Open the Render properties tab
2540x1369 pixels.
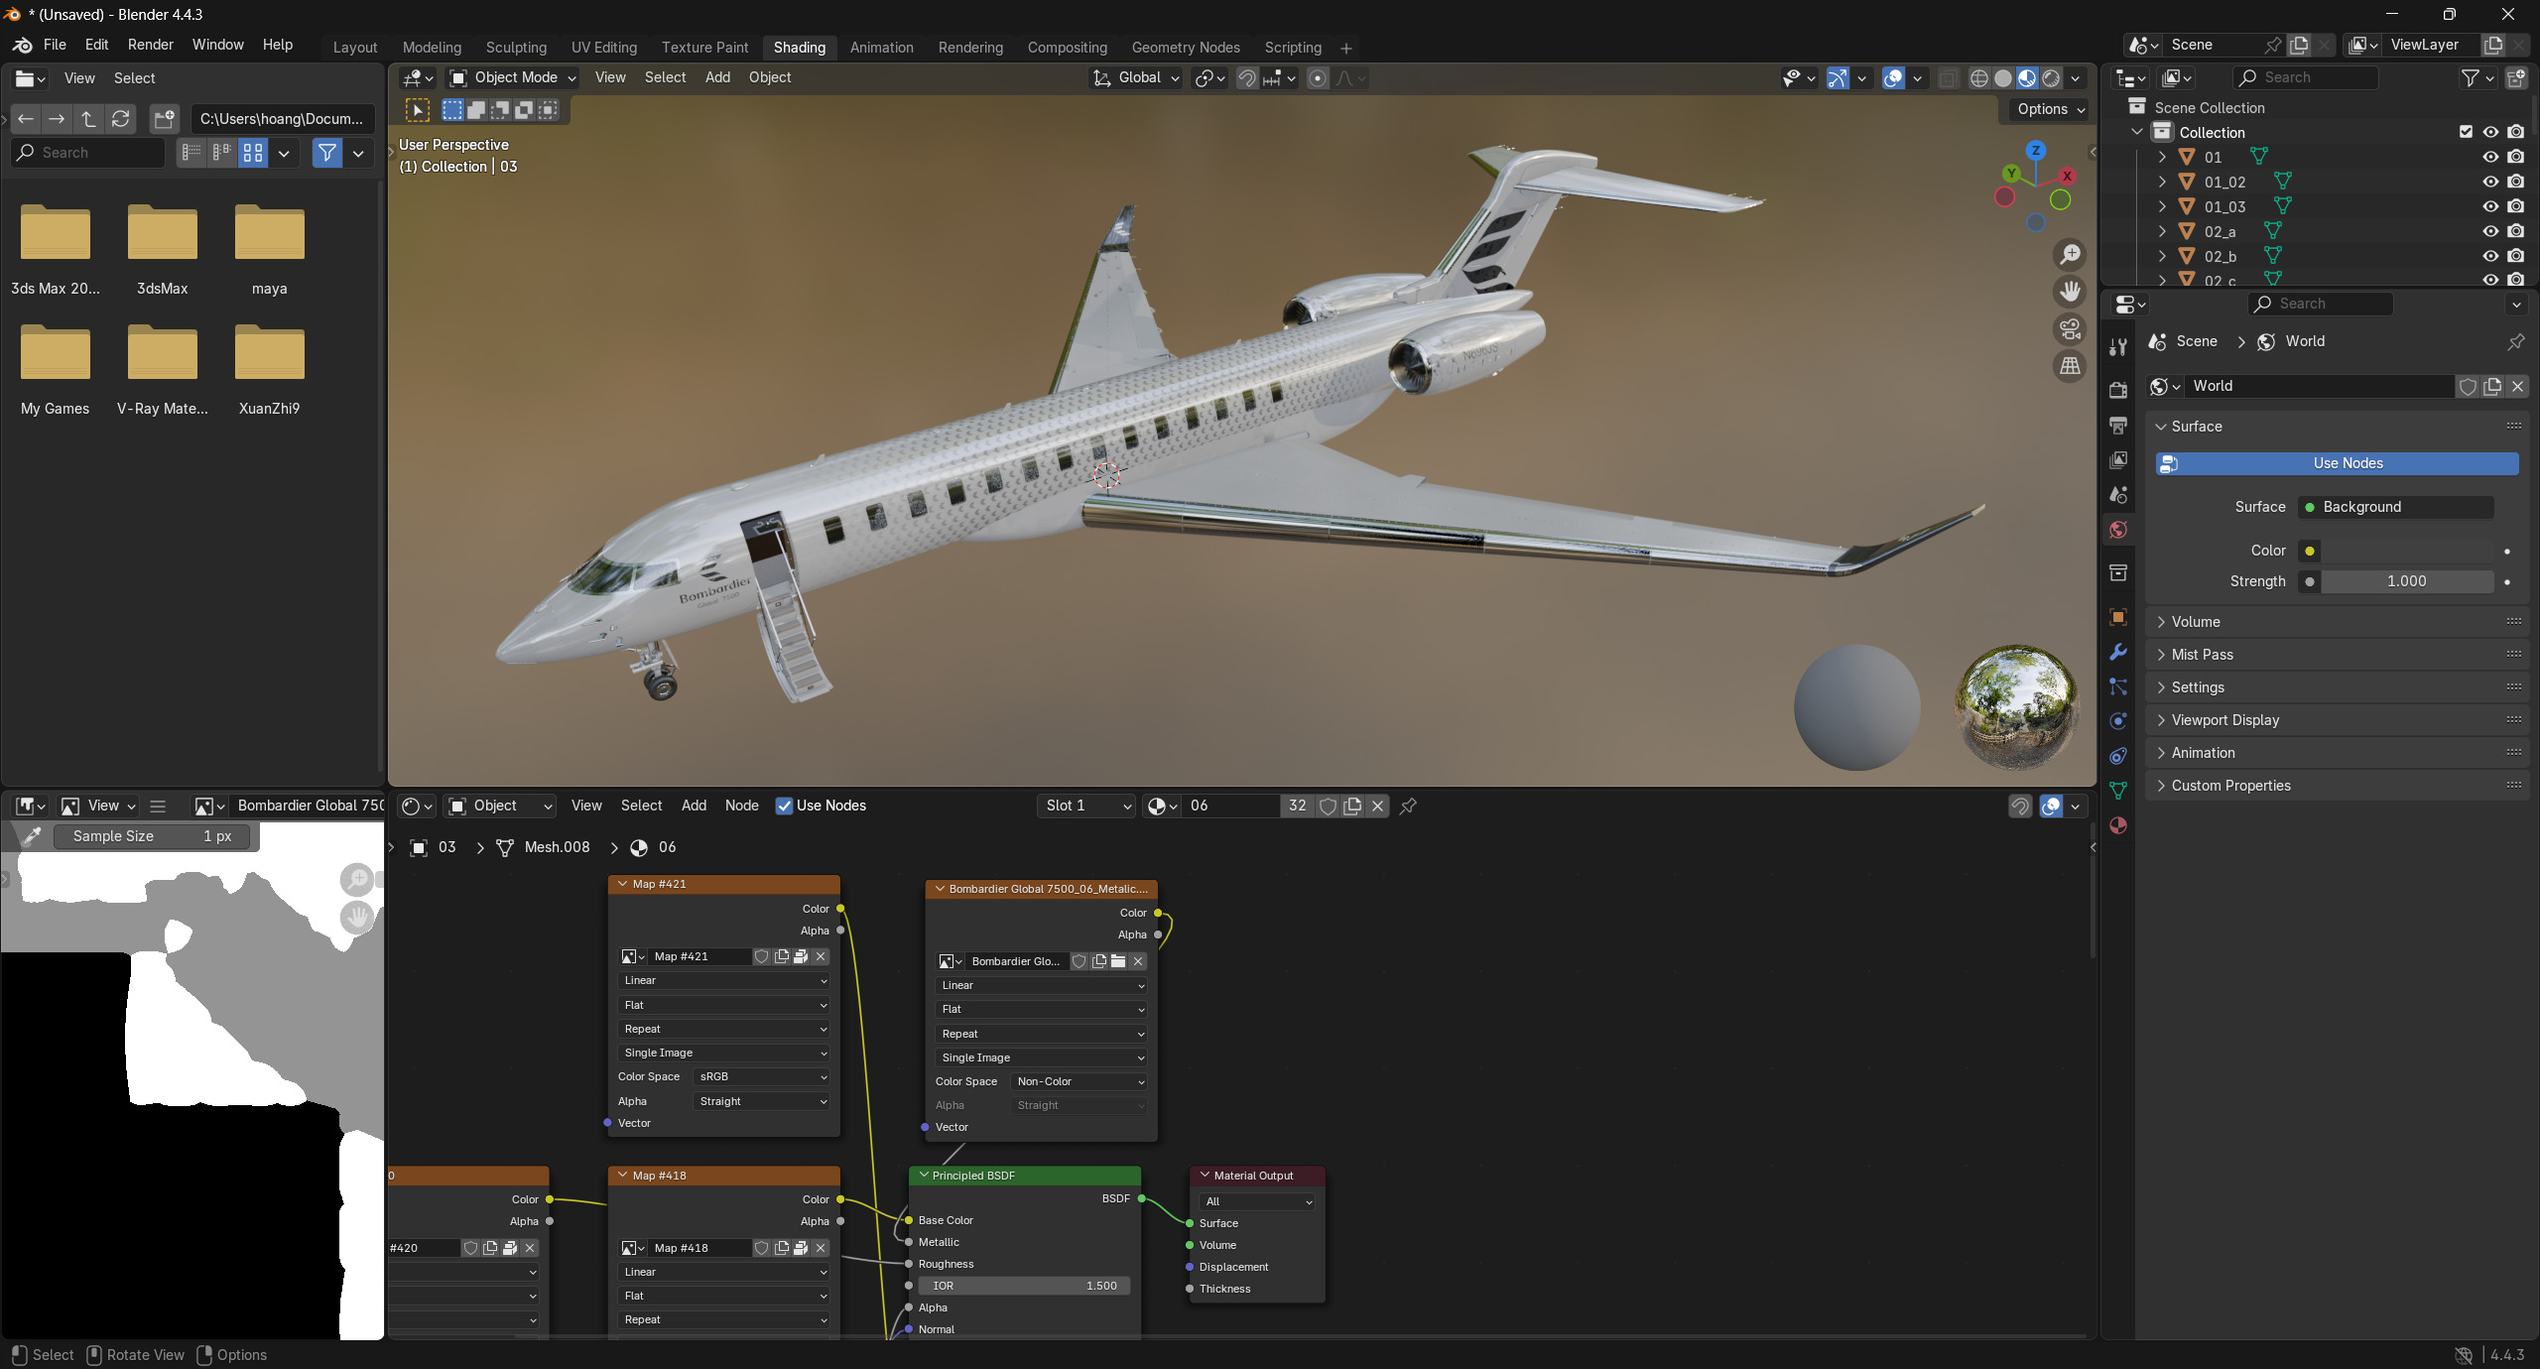[x=2118, y=390]
